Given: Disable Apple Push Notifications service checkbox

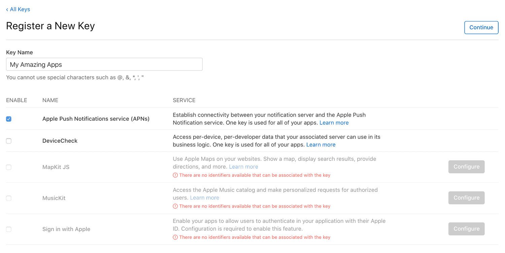Looking at the screenshot, I should pyautogui.click(x=8, y=119).
